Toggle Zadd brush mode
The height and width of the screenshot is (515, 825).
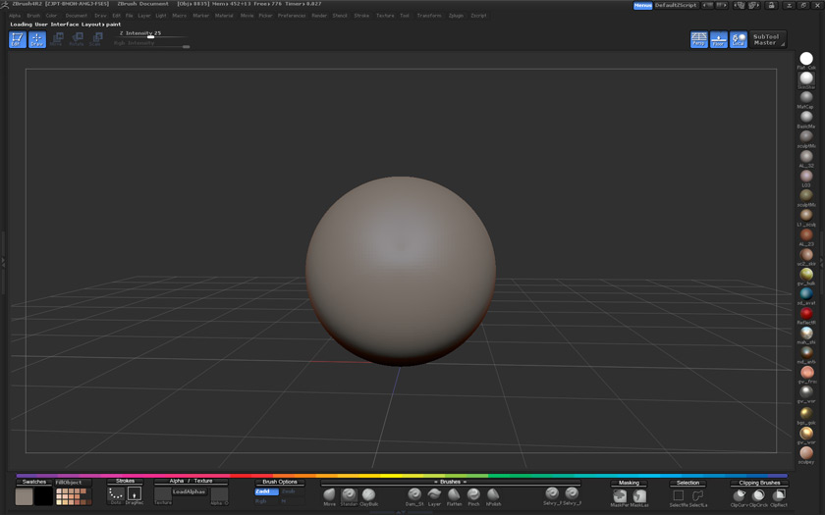[x=265, y=491]
